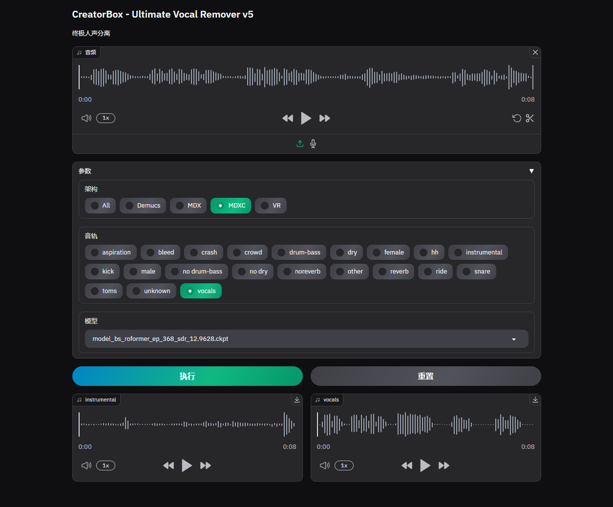Choose the no dry stem
Image resolution: width=613 pixels, height=507 pixels.
point(253,272)
